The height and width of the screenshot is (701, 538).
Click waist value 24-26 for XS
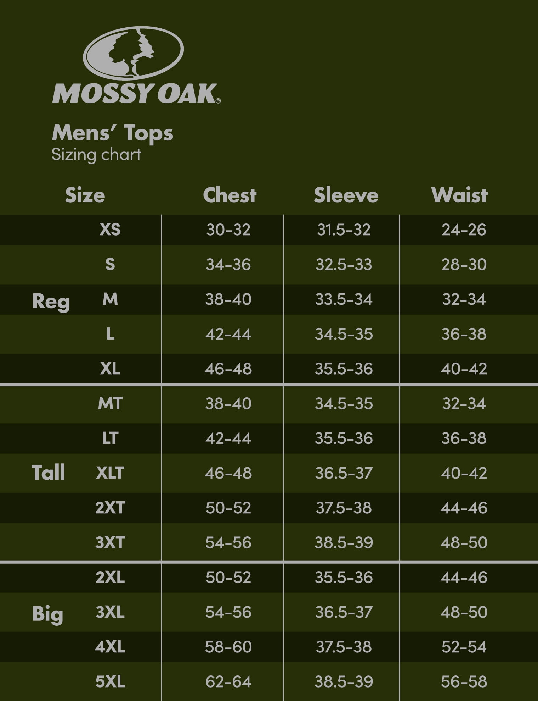464,230
